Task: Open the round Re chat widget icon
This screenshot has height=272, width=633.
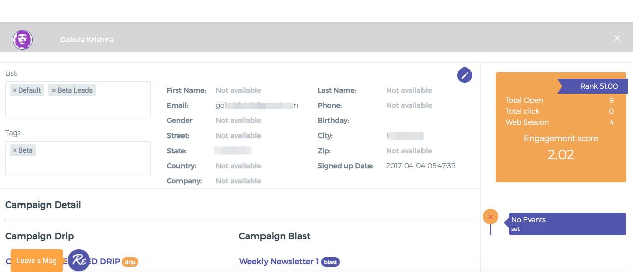Action: [79, 260]
